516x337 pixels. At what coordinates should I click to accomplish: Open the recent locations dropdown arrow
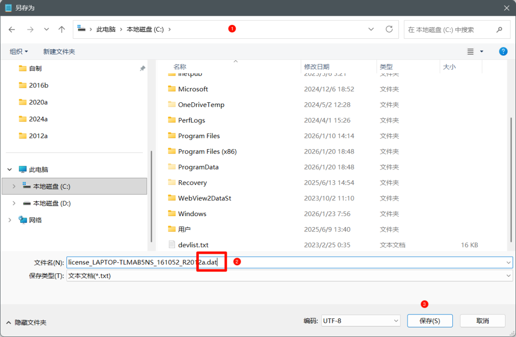click(x=46, y=29)
